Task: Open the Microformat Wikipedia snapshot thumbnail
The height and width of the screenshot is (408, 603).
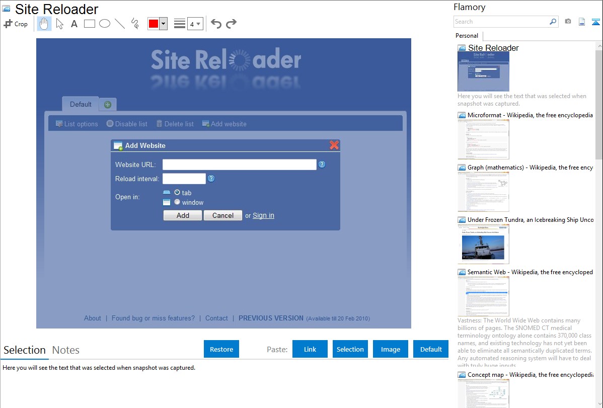Action: (483, 139)
